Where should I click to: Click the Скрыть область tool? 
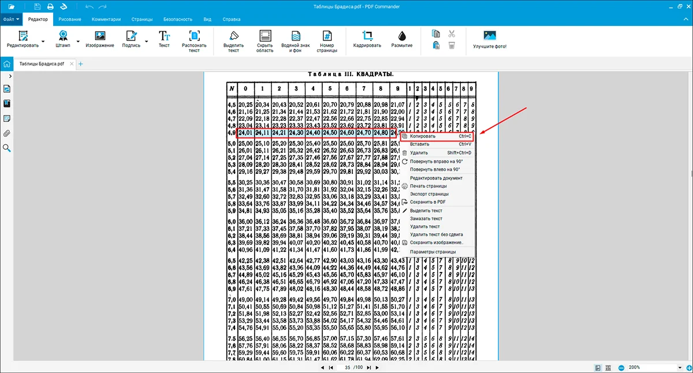(x=265, y=40)
